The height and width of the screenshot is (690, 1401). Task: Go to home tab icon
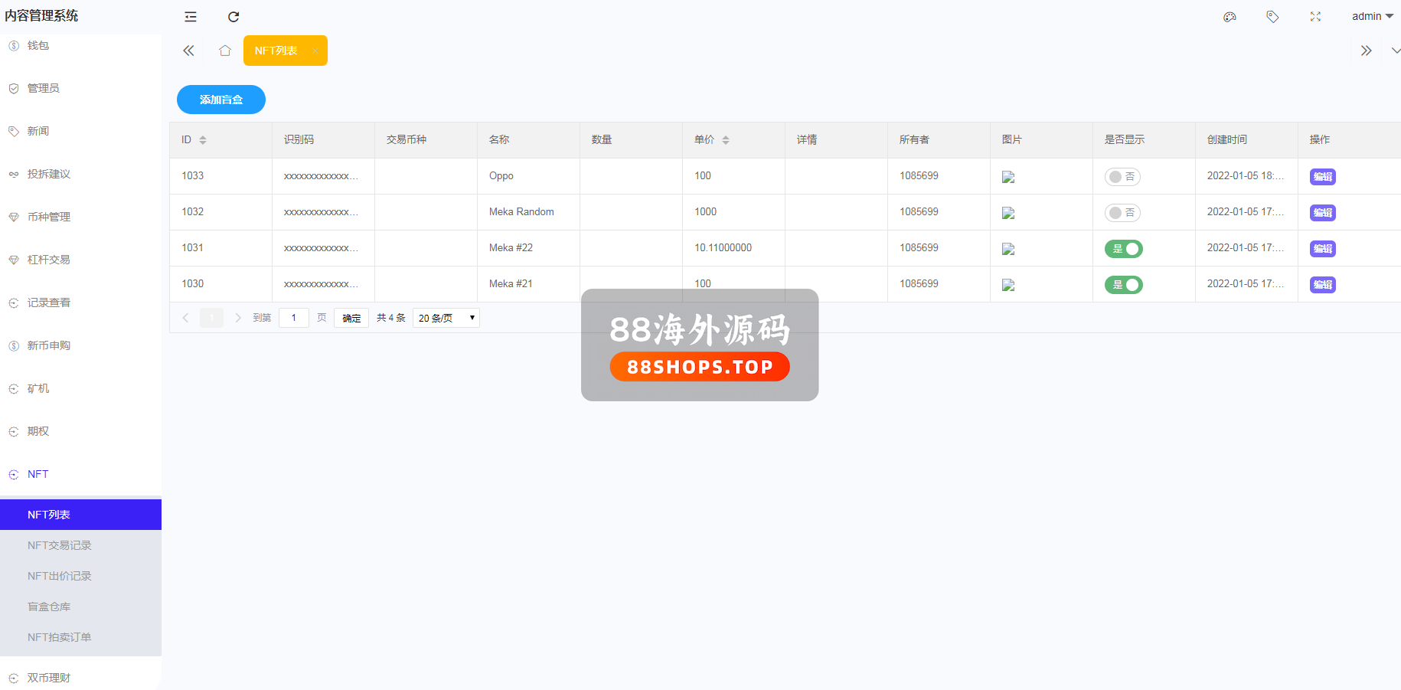pos(224,51)
